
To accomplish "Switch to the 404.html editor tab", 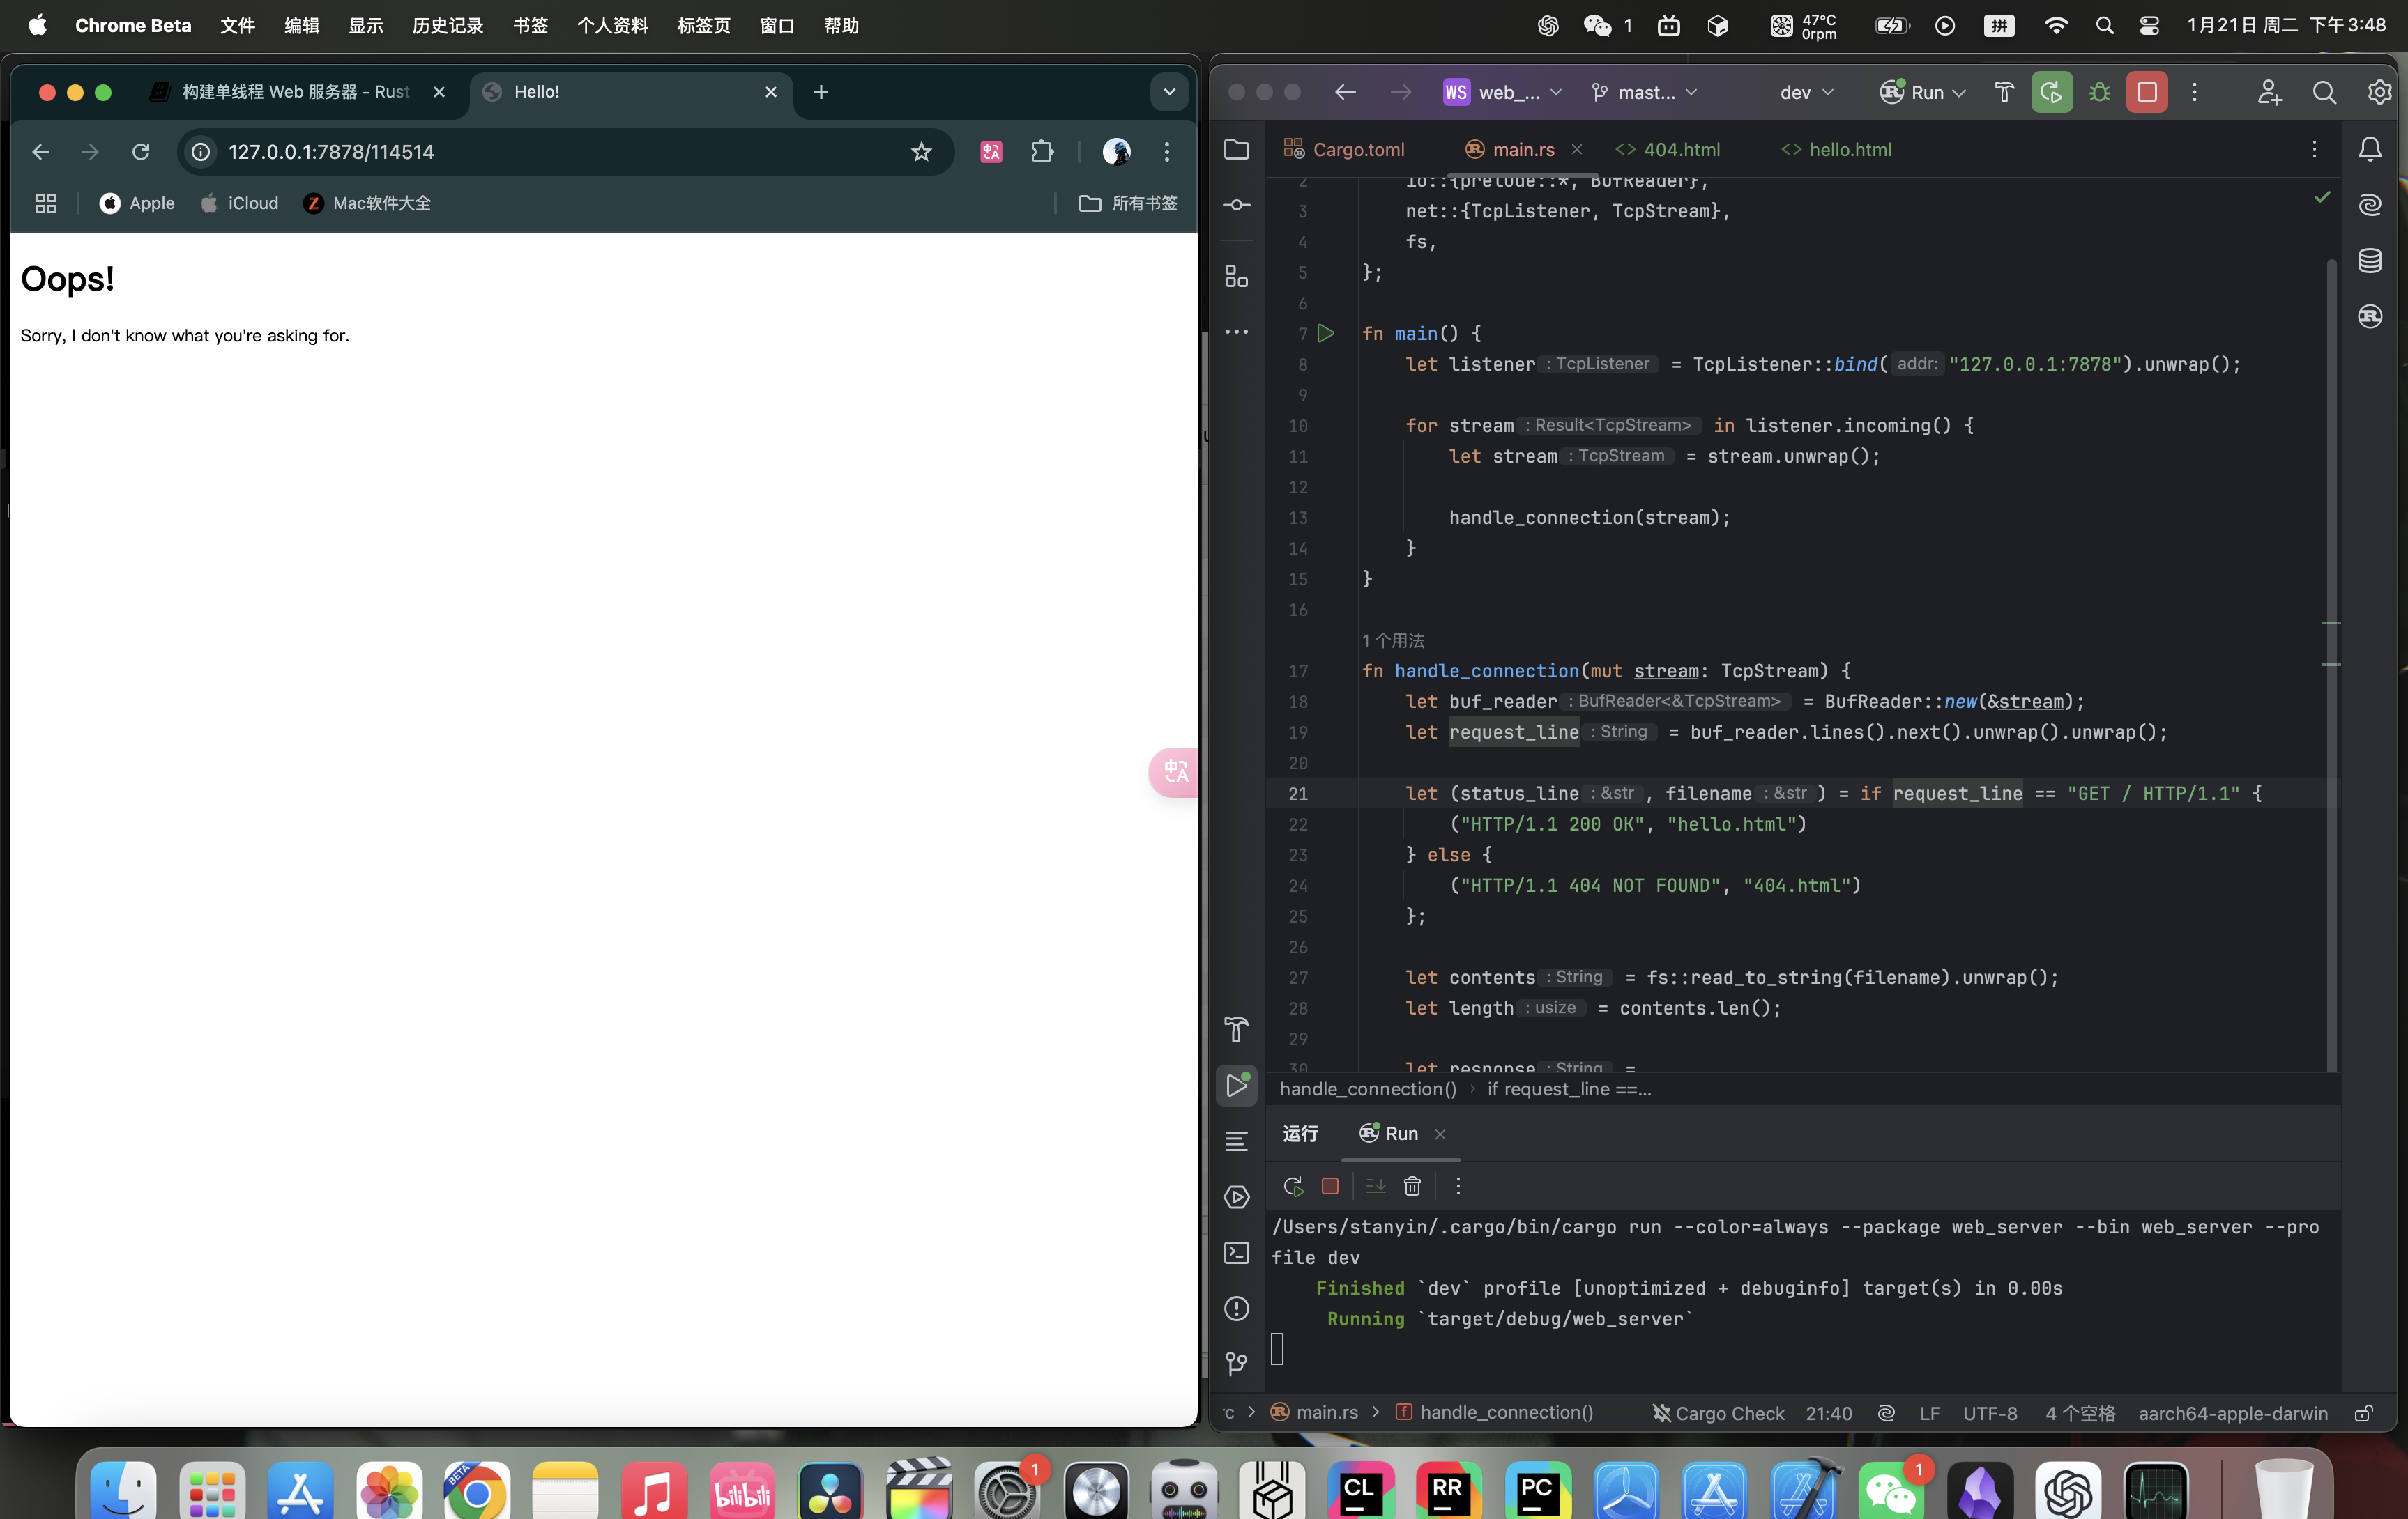I will click(x=1668, y=149).
